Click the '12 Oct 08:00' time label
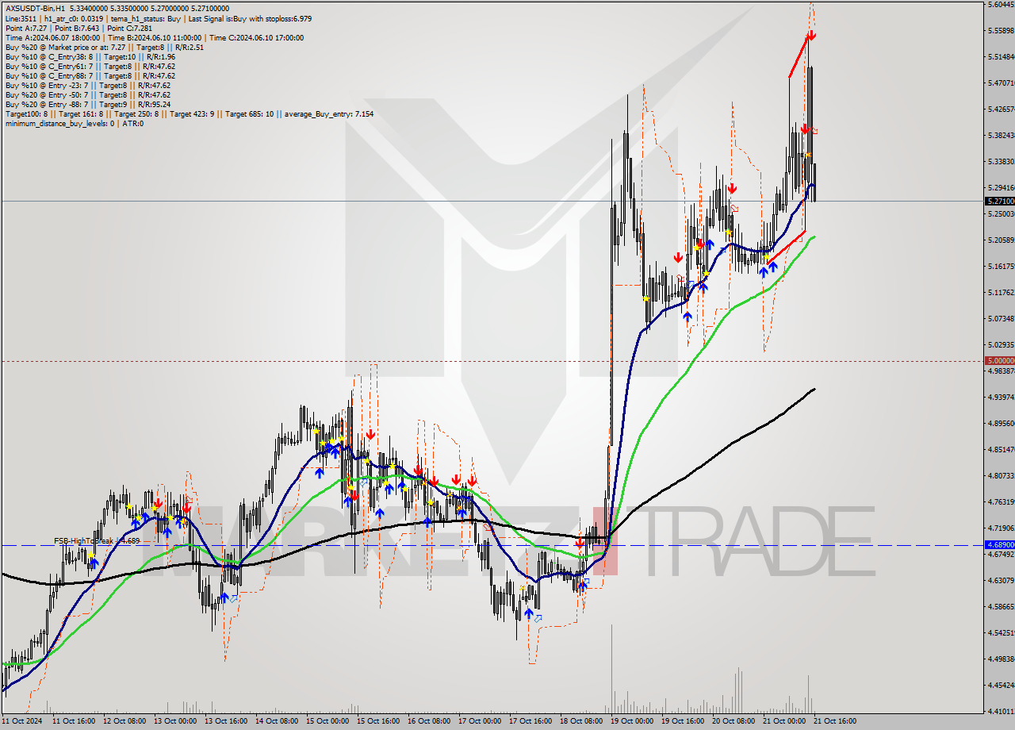1015x730 pixels. click(124, 721)
